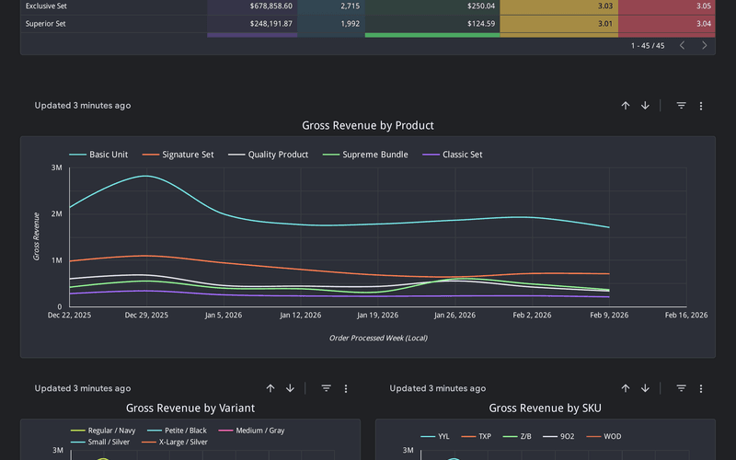This screenshot has height=460, width=736.
Task: Go to next table page
Action: tap(705, 45)
